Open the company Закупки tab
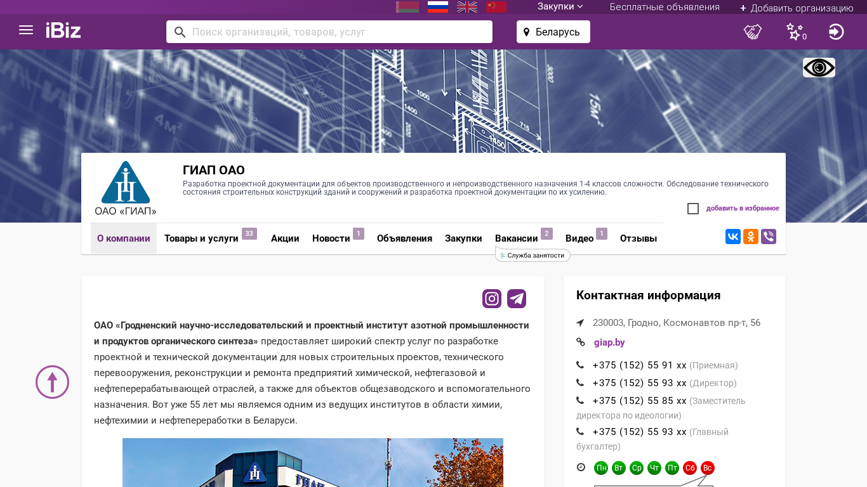The image size is (867, 487). coord(463,238)
